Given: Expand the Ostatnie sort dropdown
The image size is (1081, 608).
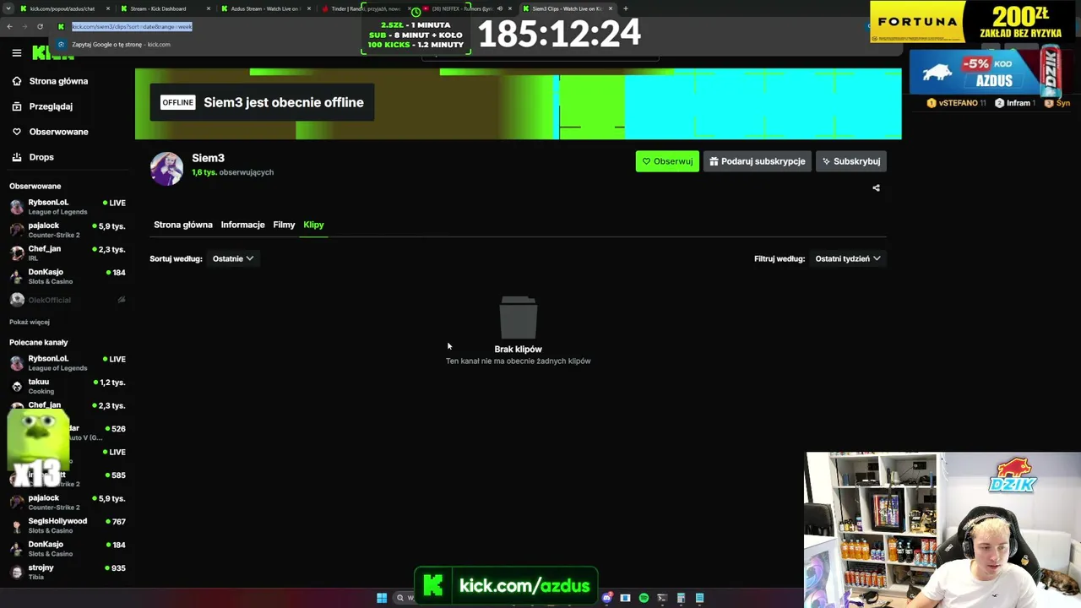Looking at the screenshot, I should (233, 258).
